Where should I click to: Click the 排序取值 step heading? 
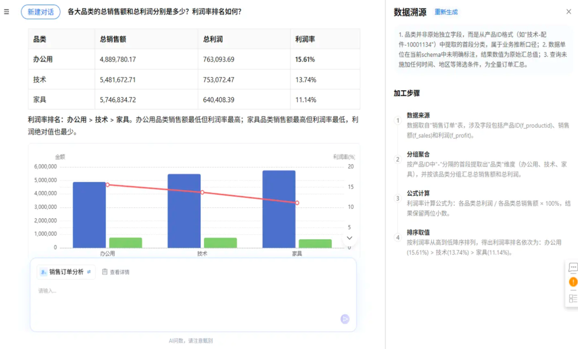(418, 232)
